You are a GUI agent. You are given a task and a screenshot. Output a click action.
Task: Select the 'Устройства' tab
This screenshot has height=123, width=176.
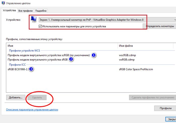pos(9,10)
